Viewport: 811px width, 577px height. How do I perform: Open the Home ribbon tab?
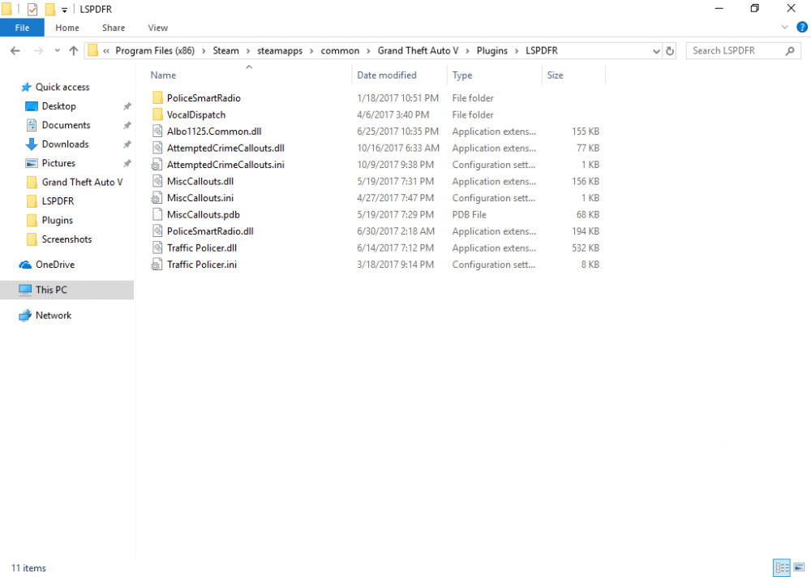pyautogui.click(x=67, y=28)
